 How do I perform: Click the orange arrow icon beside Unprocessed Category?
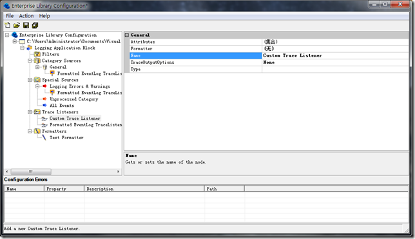44,99
